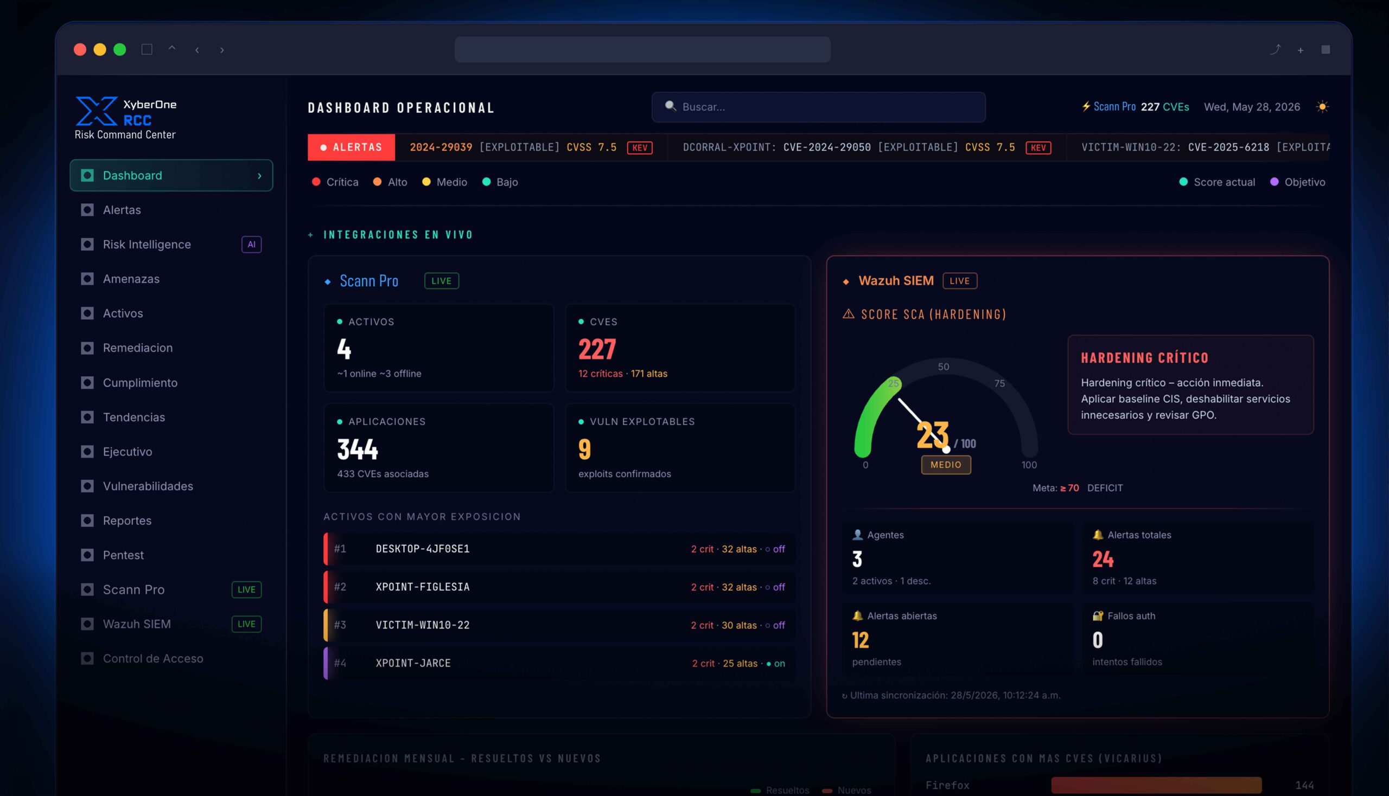Toggle light theme with sun icon
The image size is (1389, 796).
point(1322,107)
